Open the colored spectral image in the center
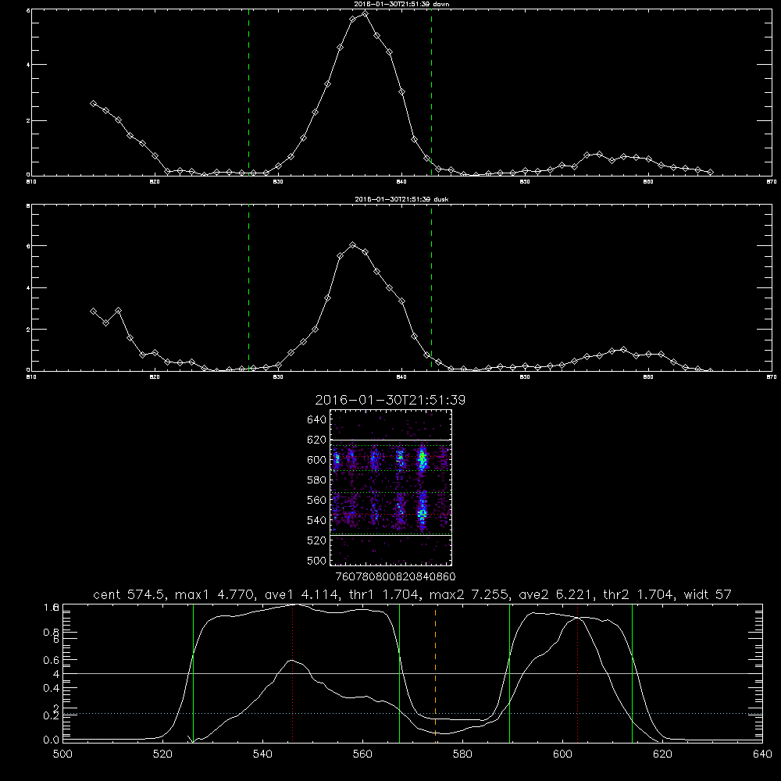 pos(391,487)
